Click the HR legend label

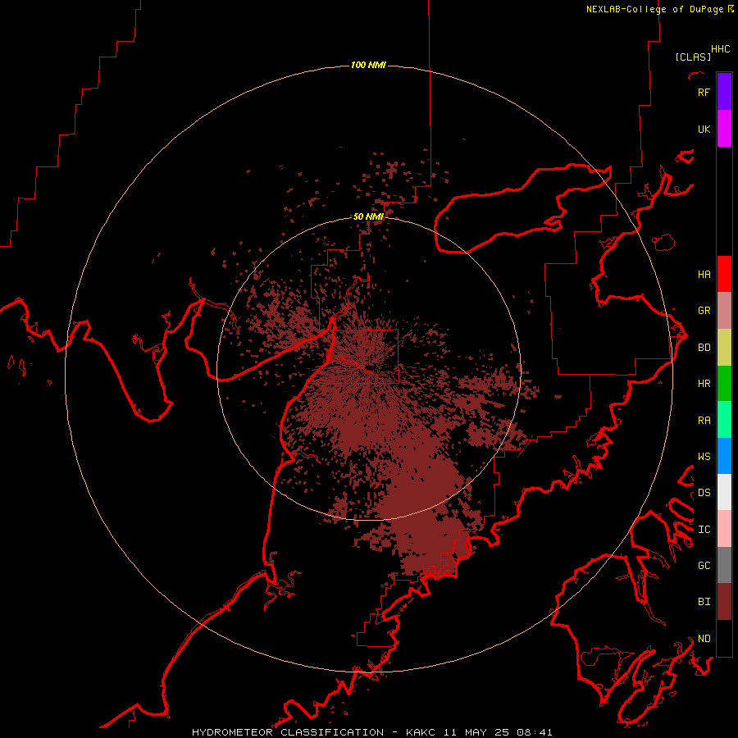coord(704,383)
